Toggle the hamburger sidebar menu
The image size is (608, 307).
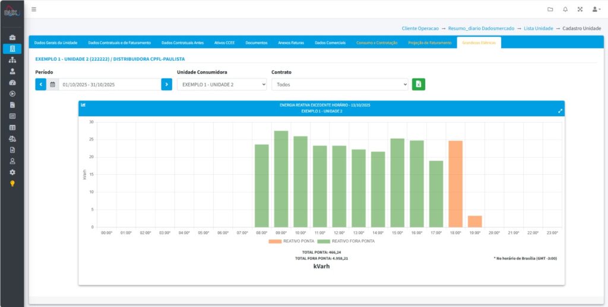pyautogui.click(x=34, y=9)
